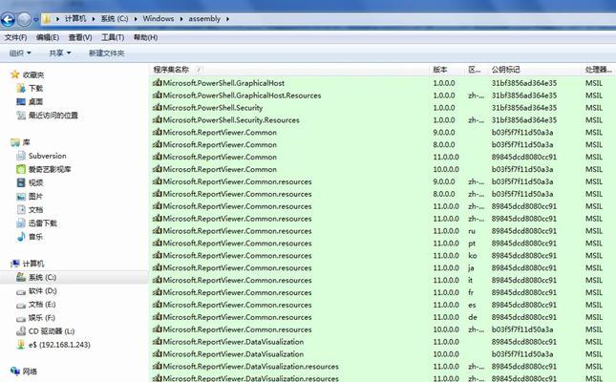Open the 编辑(E) menu

pos(48,37)
